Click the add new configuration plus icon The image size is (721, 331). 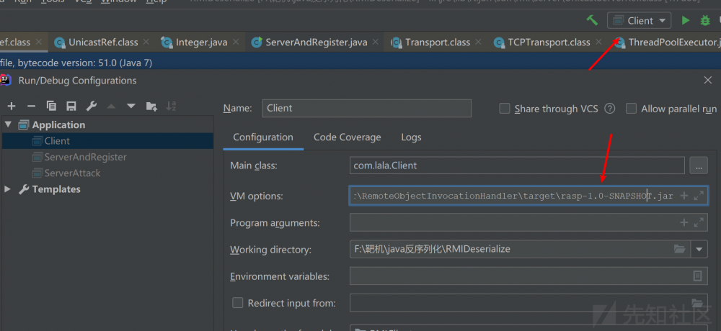12,106
